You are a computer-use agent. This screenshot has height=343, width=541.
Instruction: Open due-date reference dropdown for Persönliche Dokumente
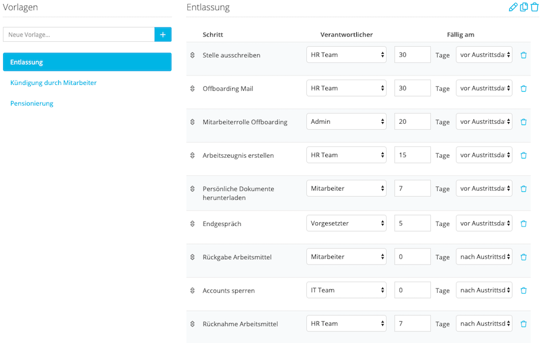pos(484,189)
